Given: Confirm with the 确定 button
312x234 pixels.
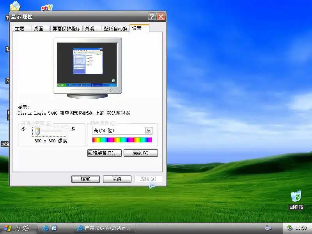Looking at the screenshot, I should [x=85, y=179].
